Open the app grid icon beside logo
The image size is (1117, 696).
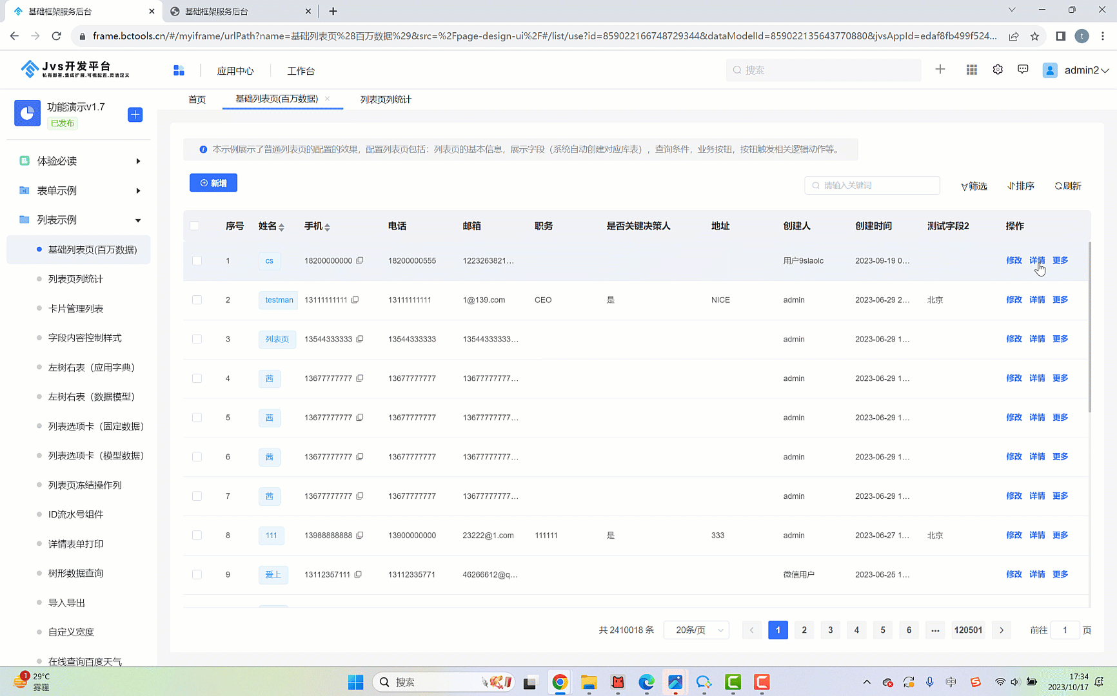179,70
